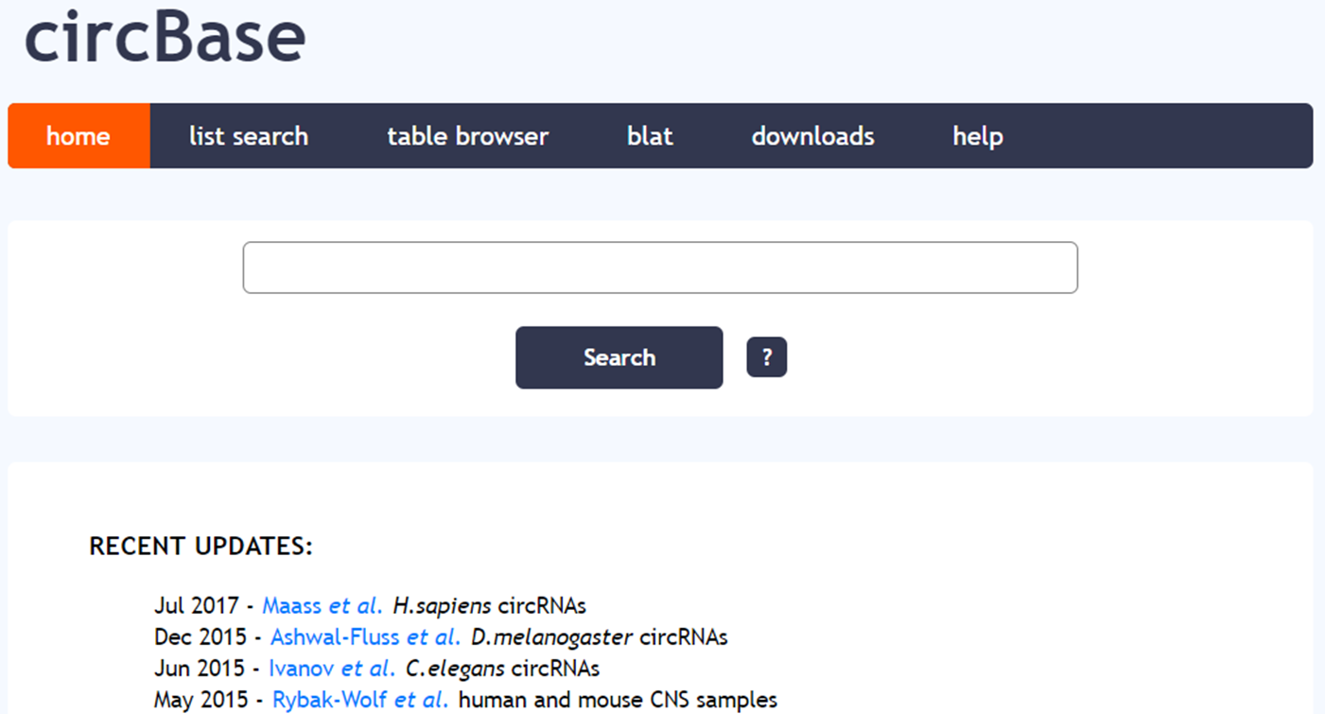The height and width of the screenshot is (714, 1325).
Task: Open the home tab
Action: tap(78, 136)
